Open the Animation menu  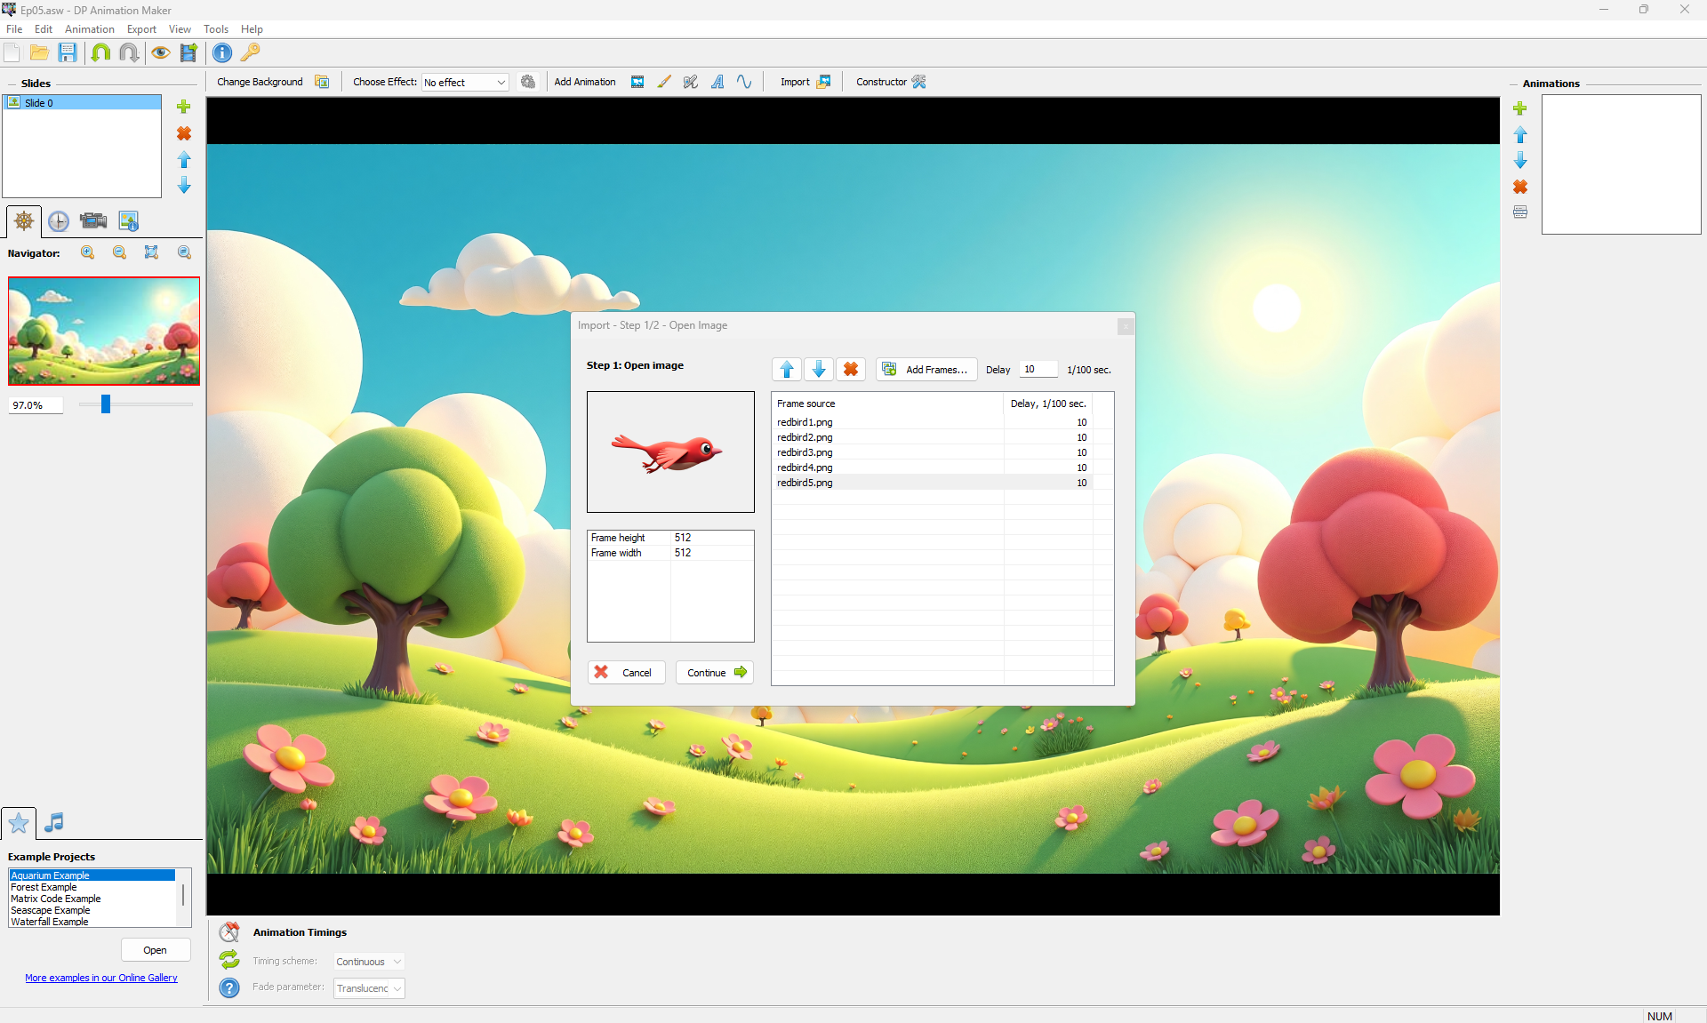(x=89, y=29)
